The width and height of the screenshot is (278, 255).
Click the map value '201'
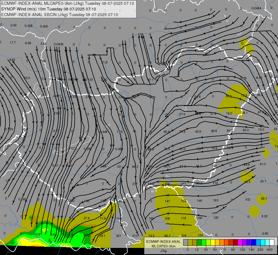pos(119,236)
